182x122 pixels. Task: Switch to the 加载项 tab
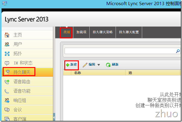point(81,32)
